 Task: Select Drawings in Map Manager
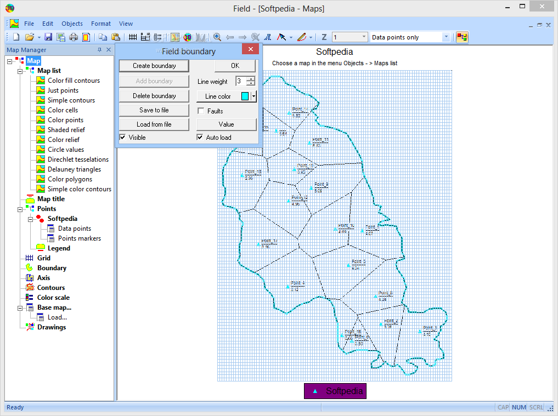pos(52,327)
